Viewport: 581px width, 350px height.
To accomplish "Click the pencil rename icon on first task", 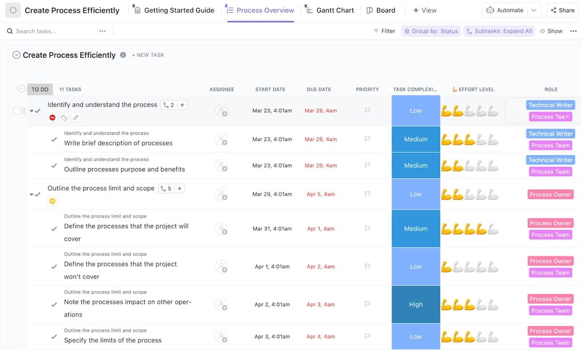I will (x=76, y=118).
